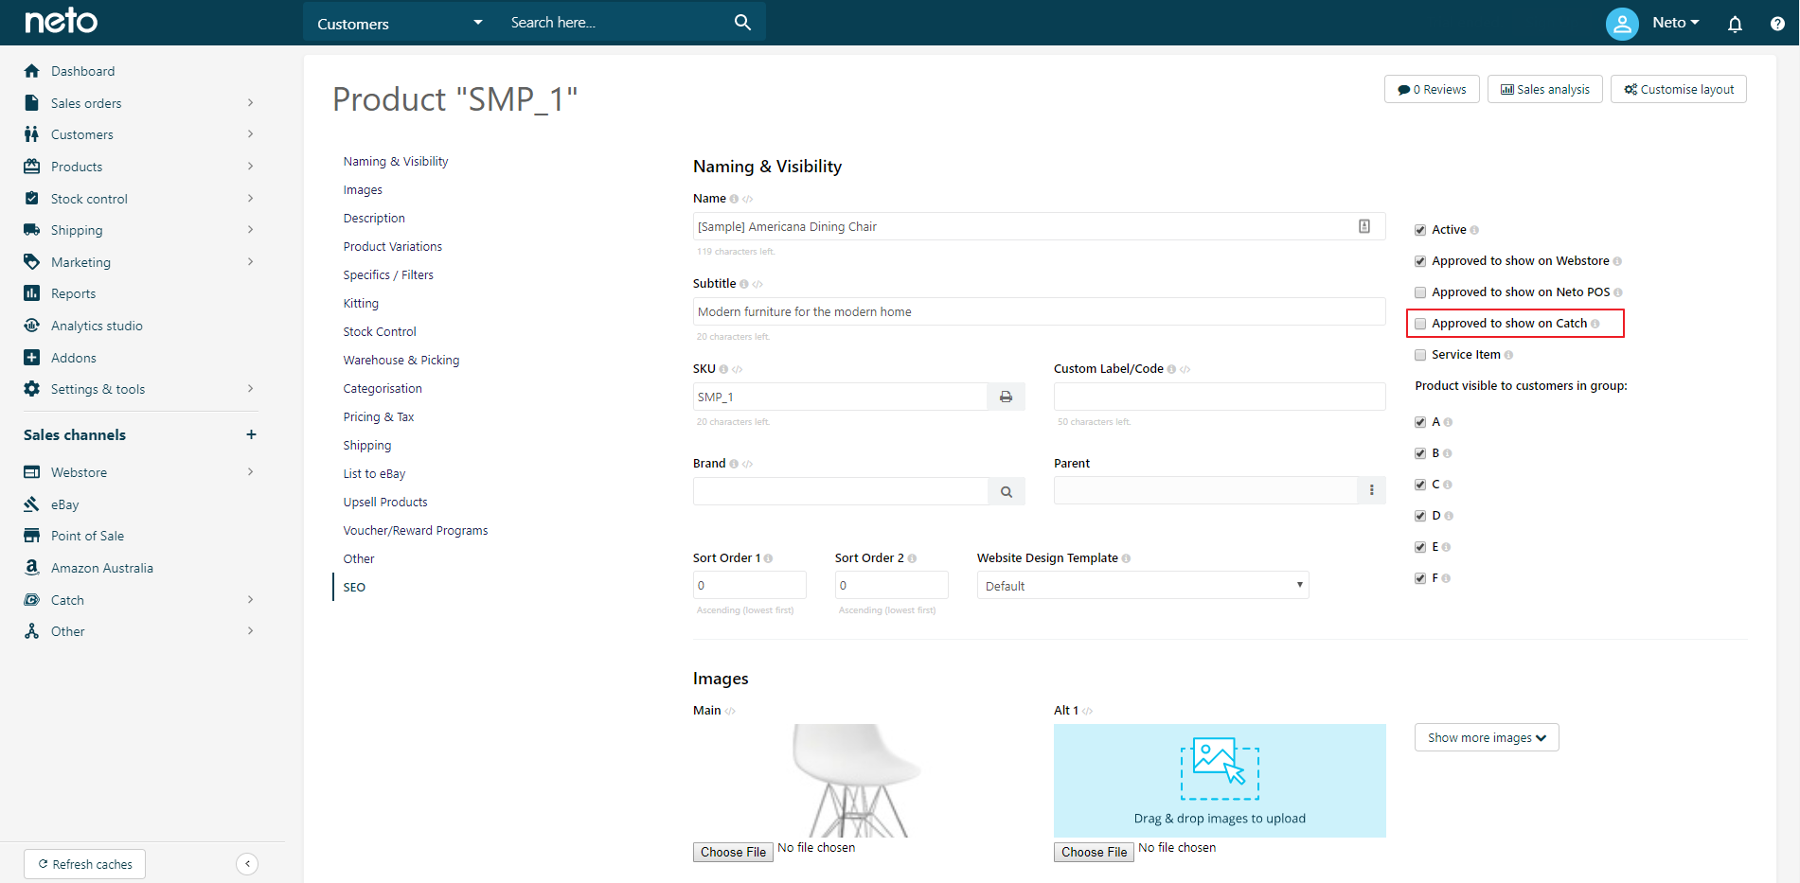Expand the Sales orders menu chevron
Screen dimensions: 1800x883
point(251,102)
